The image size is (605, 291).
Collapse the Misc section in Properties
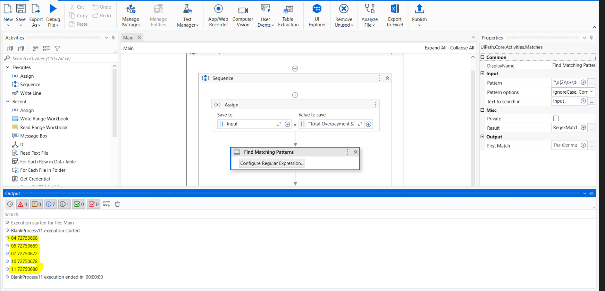(x=482, y=110)
